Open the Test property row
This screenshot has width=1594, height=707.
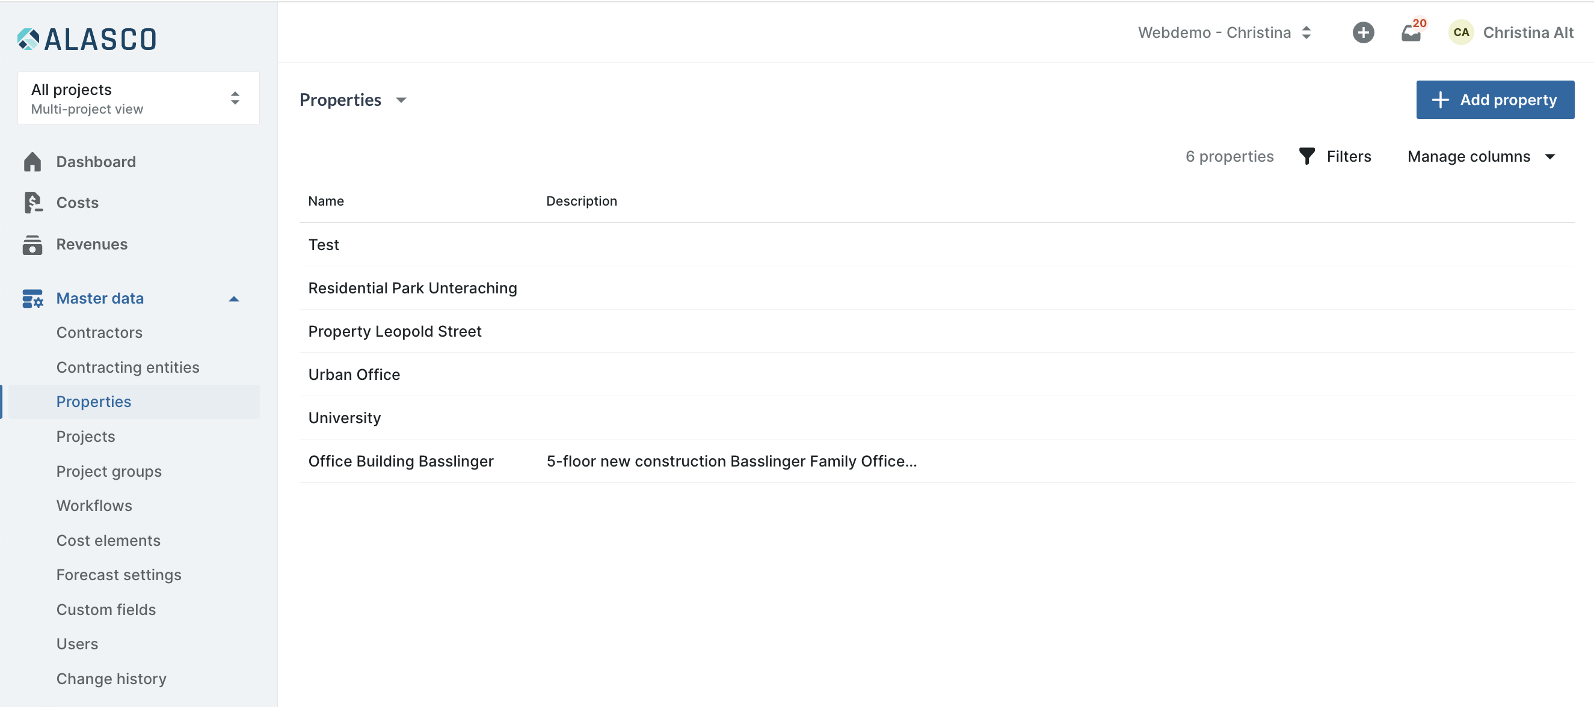click(937, 245)
